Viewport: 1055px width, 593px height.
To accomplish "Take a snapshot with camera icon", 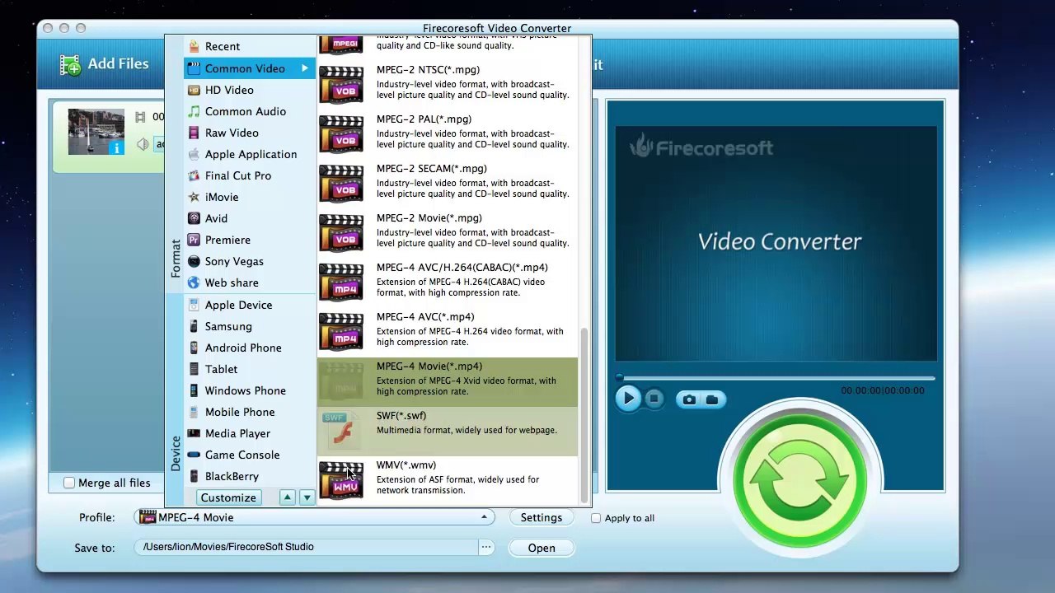I will click(689, 399).
